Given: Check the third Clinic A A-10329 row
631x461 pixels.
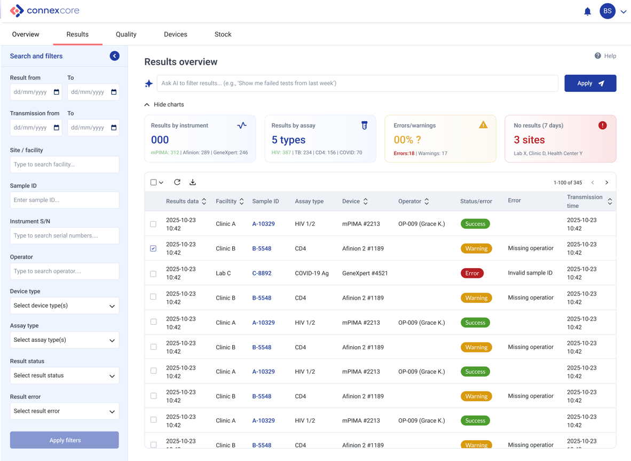Looking at the screenshot, I should [x=153, y=370].
